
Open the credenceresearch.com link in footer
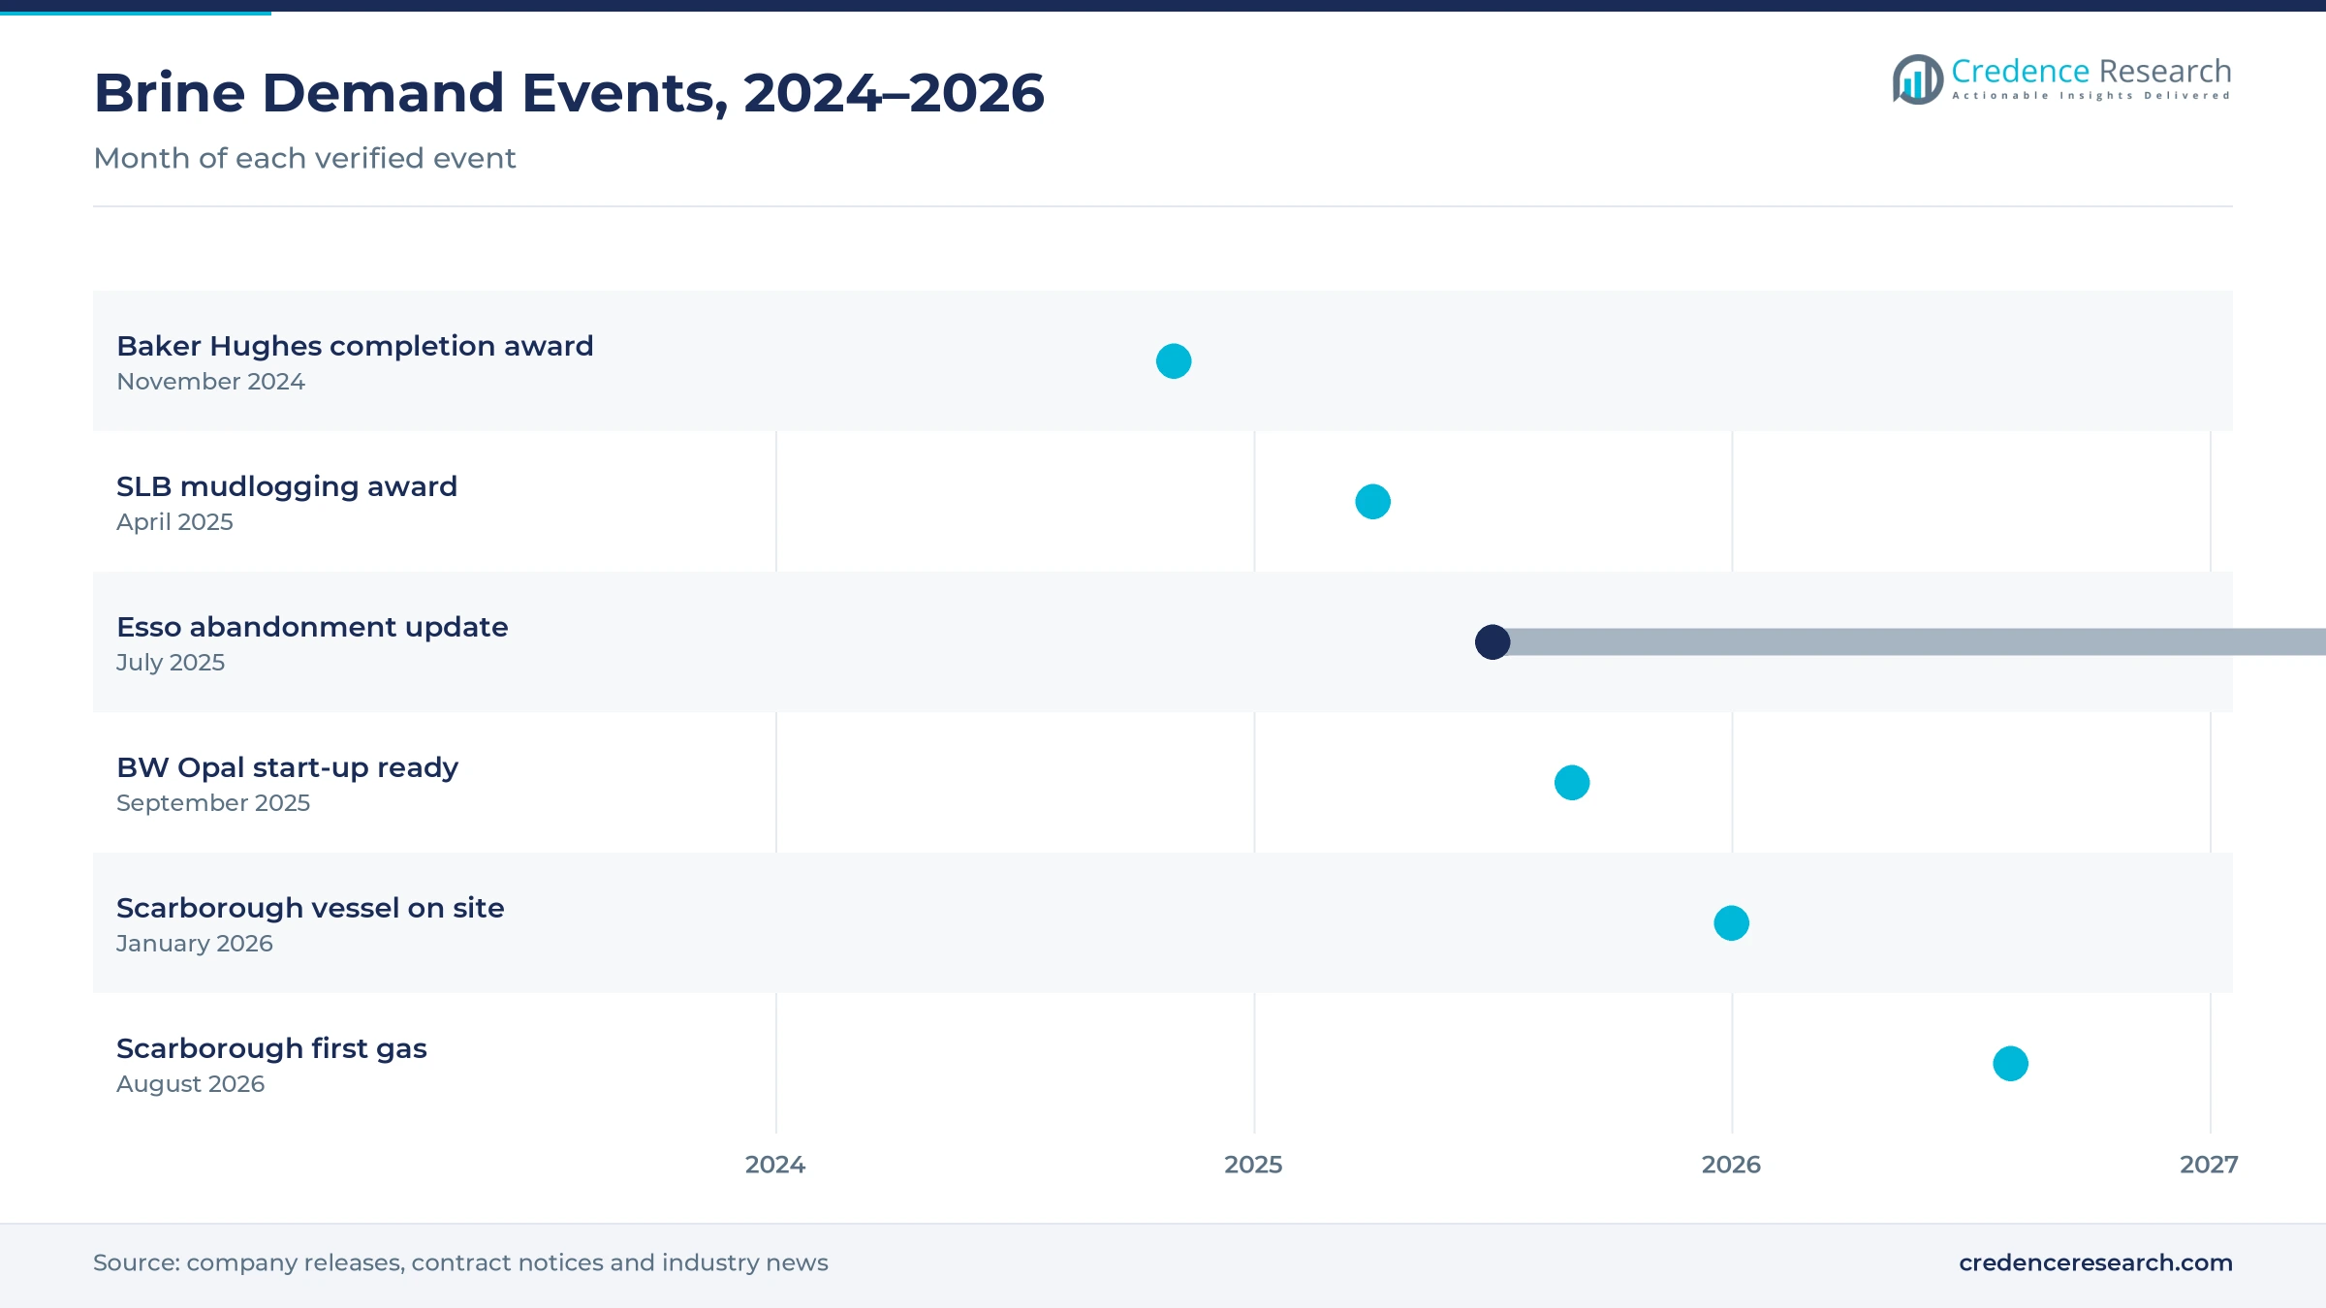2095,1262
